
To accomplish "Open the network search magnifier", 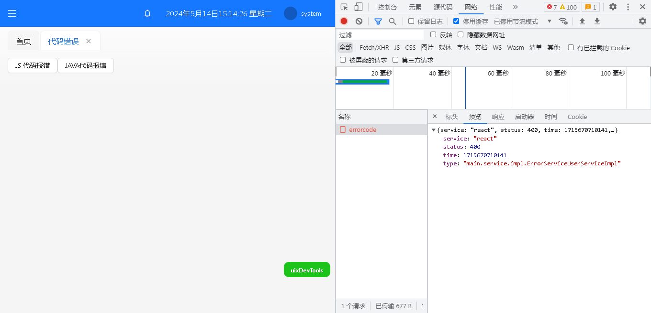I will tap(393, 21).
